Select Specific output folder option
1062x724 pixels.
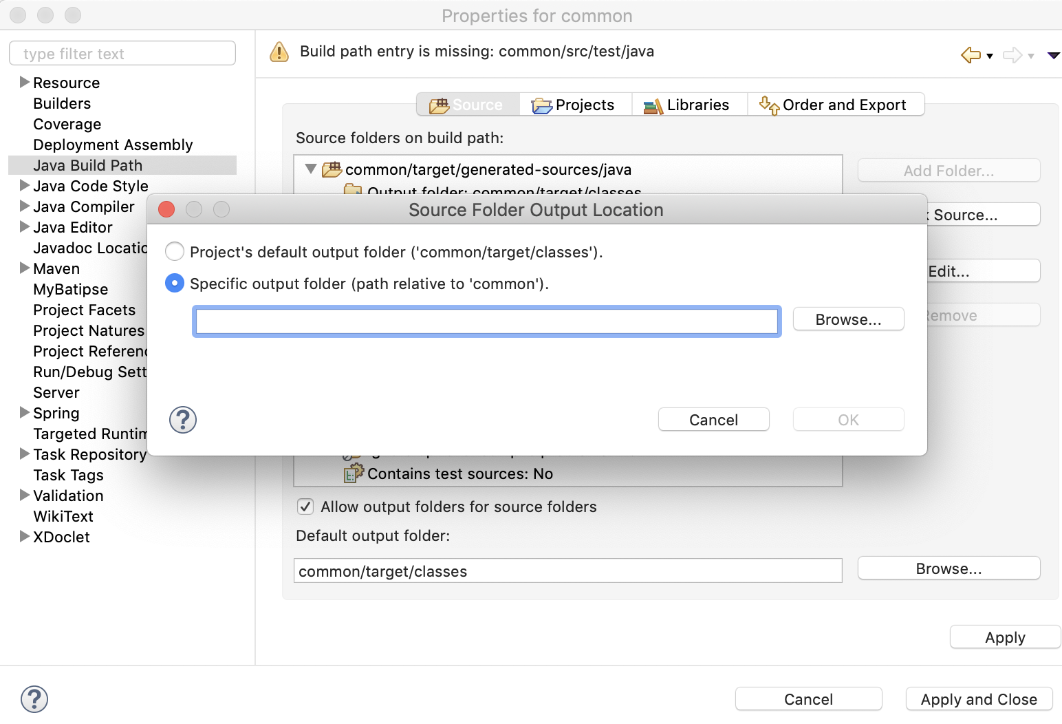[175, 283]
